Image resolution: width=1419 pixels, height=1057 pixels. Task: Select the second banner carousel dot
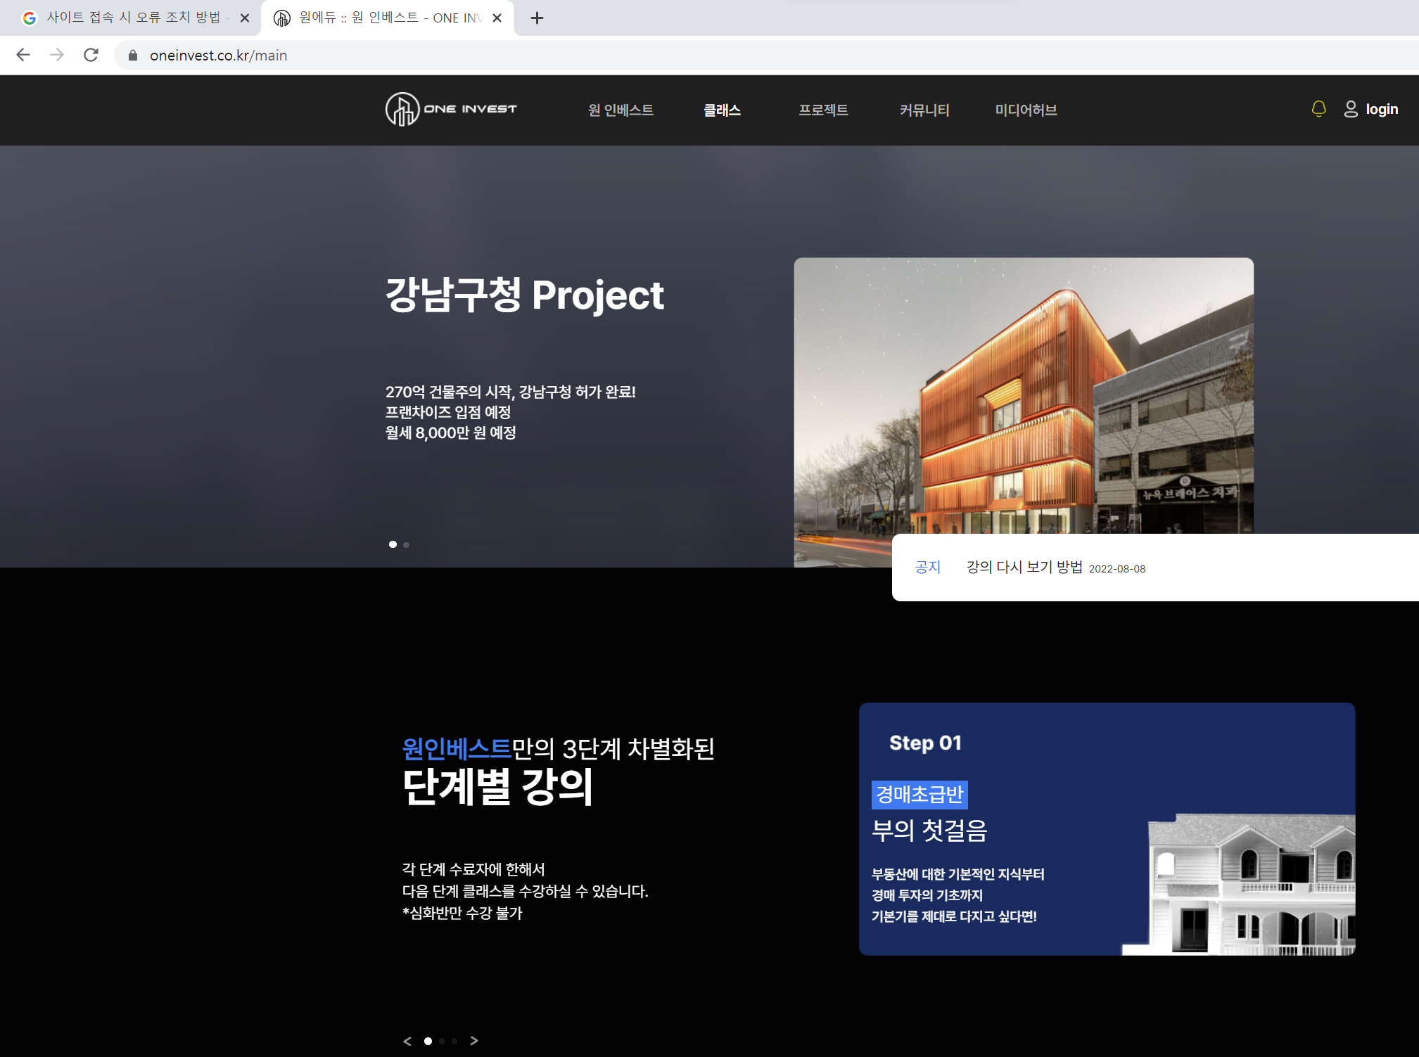coord(407,544)
